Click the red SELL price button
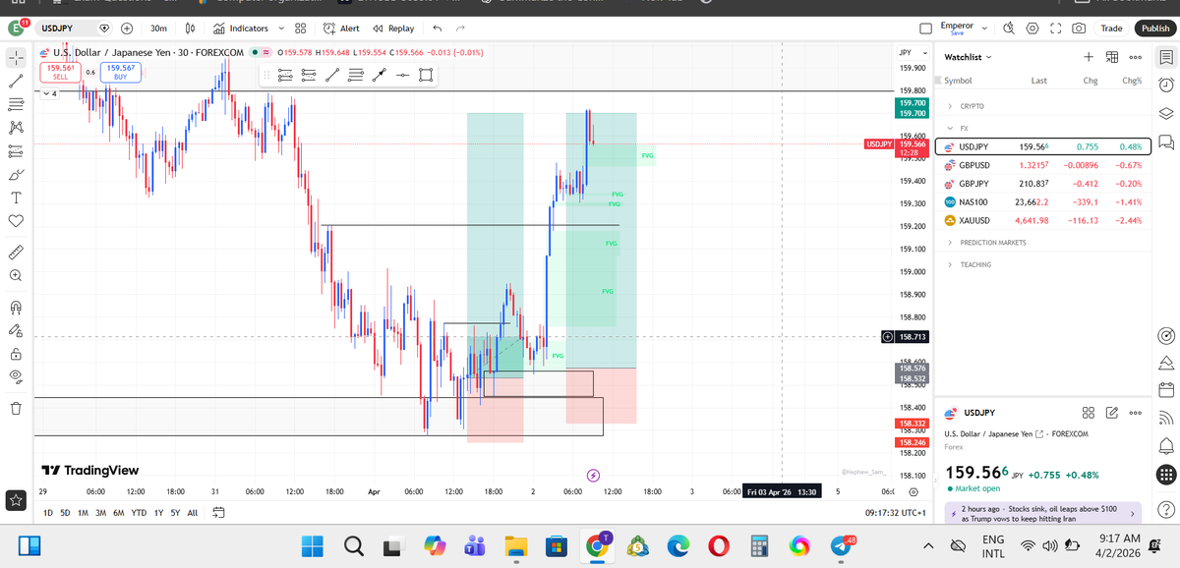Image resolution: width=1180 pixels, height=568 pixels. [x=60, y=72]
